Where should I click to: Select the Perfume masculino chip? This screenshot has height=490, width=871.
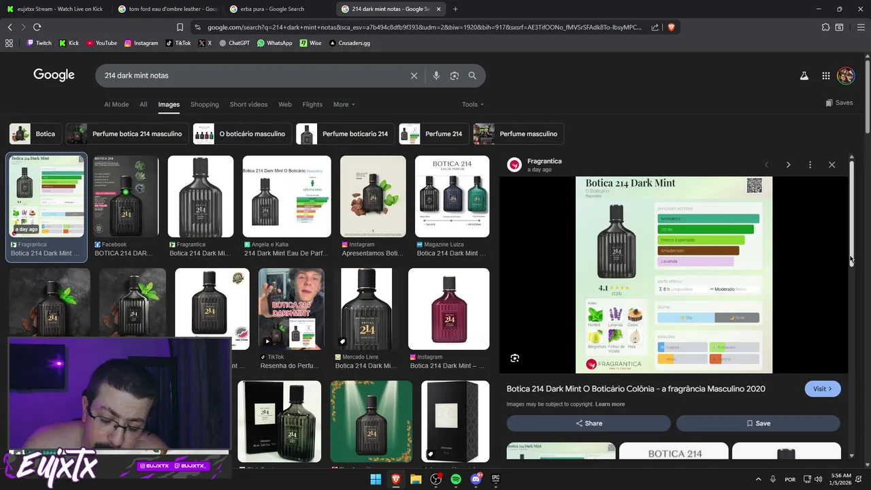pyautogui.click(x=519, y=134)
